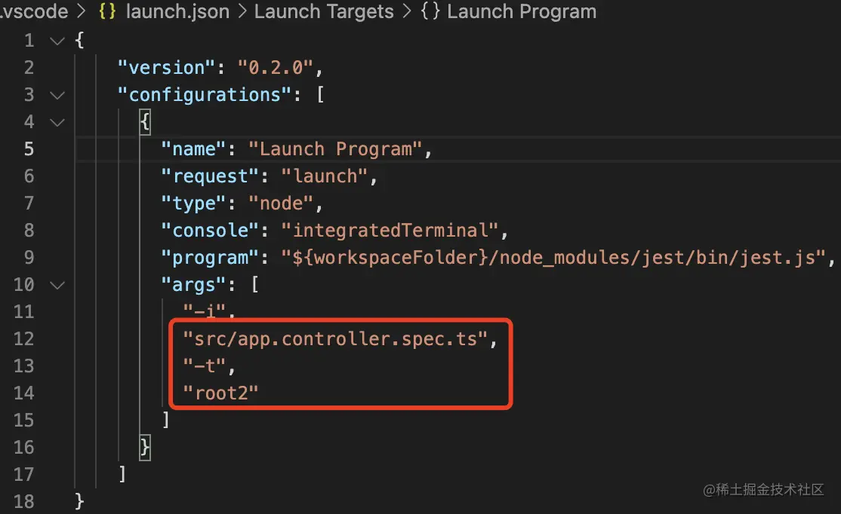Collapse the args array fold on line 10
Viewport: 841px width, 514px height.
pyautogui.click(x=57, y=286)
